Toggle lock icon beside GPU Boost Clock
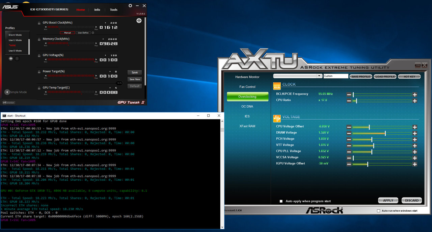The image size is (432, 232). click(39, 23)
